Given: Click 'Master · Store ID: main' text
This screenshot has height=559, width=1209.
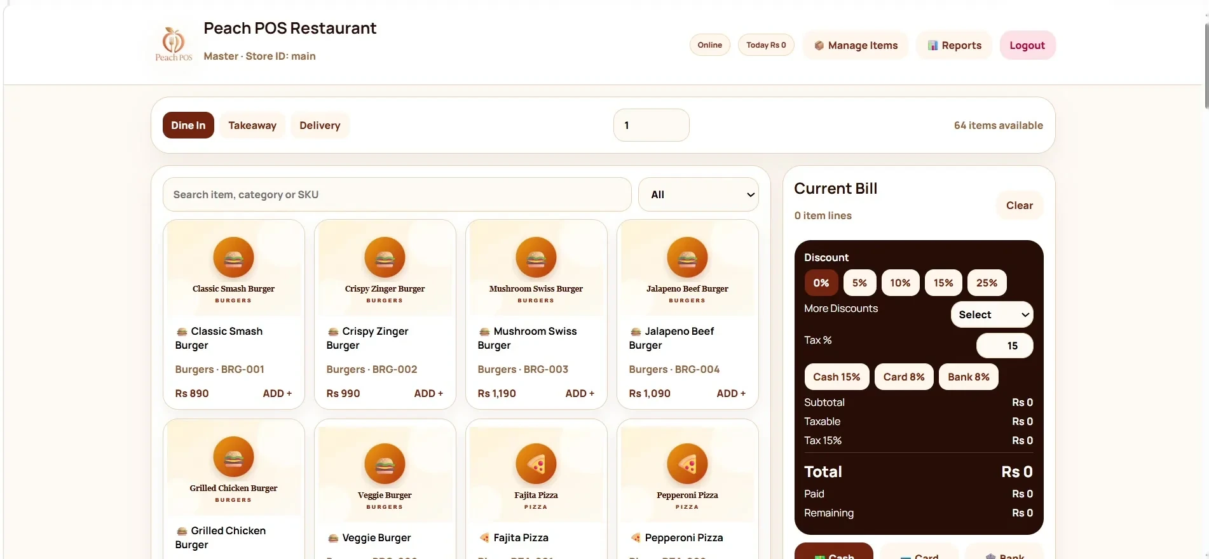Looking at the screenshot, I should 259,56.
